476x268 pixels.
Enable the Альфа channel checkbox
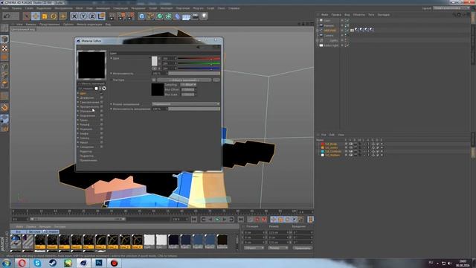(101, 133)
